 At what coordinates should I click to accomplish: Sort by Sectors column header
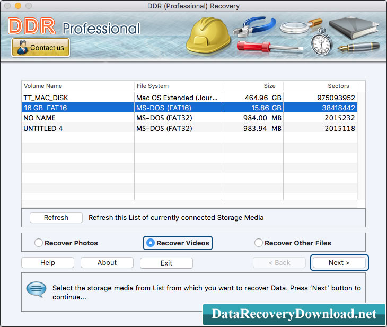(320, 86)
